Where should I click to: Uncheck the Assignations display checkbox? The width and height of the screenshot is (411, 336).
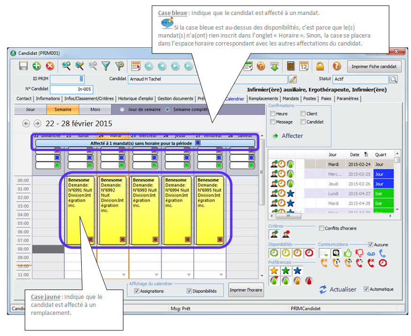tap(137, 291)
